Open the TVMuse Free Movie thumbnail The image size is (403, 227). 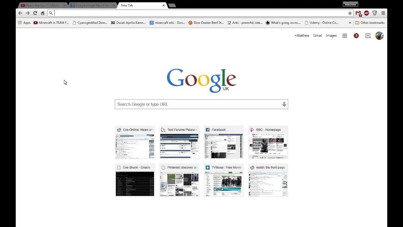point(224,180)
